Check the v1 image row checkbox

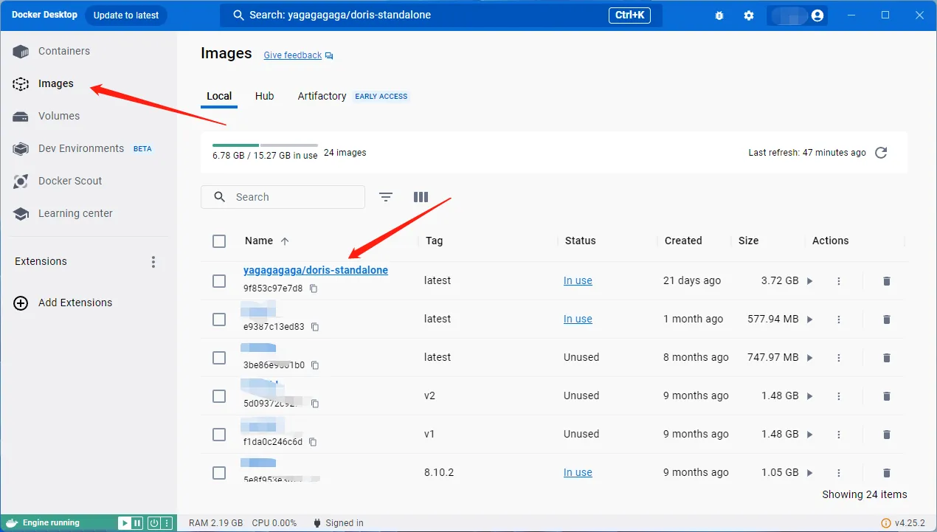219,435
